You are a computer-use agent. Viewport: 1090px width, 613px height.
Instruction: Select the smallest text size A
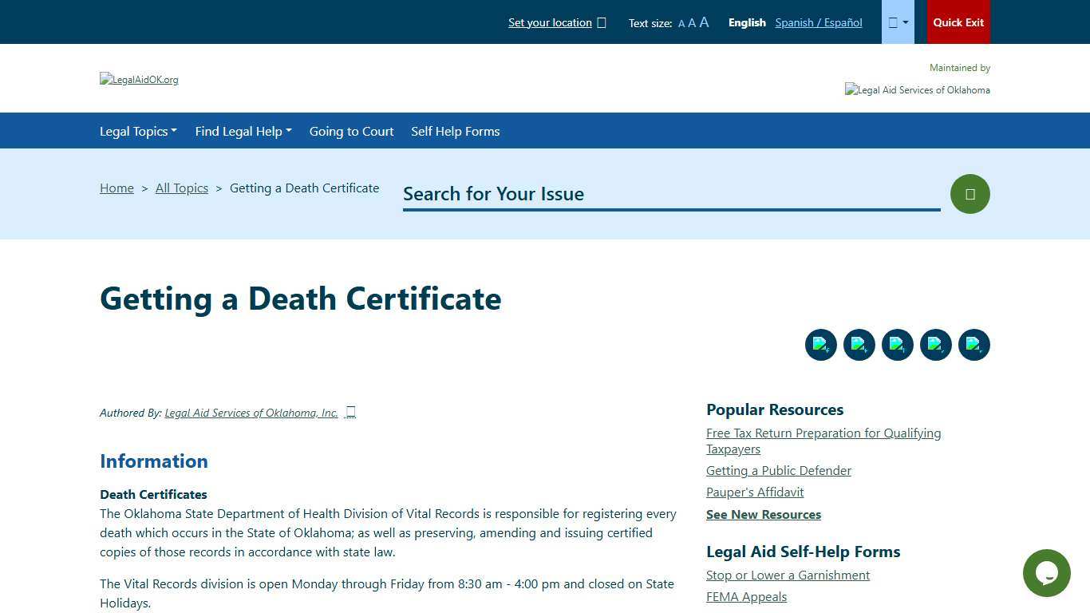coord(681,23)
